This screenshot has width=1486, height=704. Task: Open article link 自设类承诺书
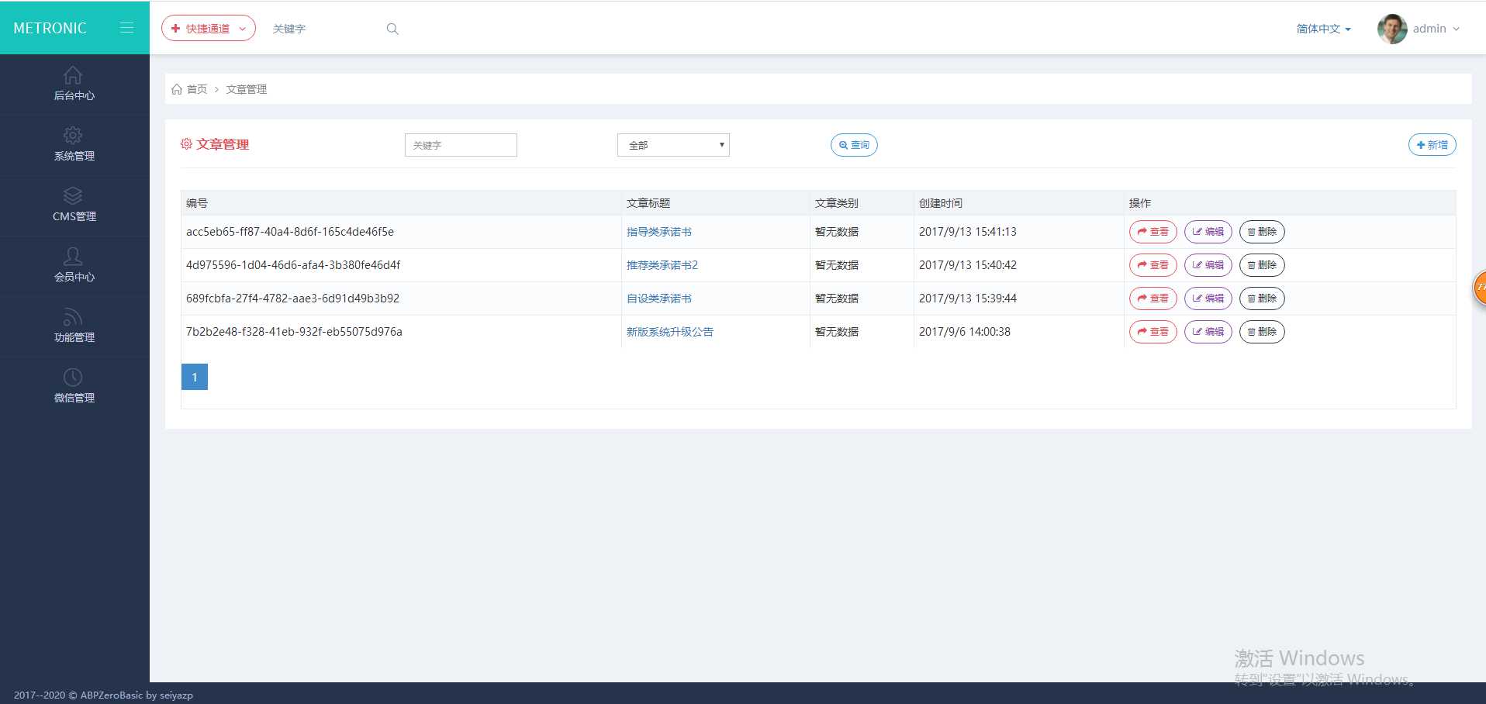[659, 299]
